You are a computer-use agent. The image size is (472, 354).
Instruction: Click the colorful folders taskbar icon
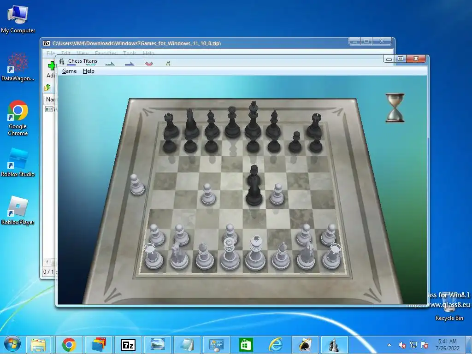(x=99, y=345)
